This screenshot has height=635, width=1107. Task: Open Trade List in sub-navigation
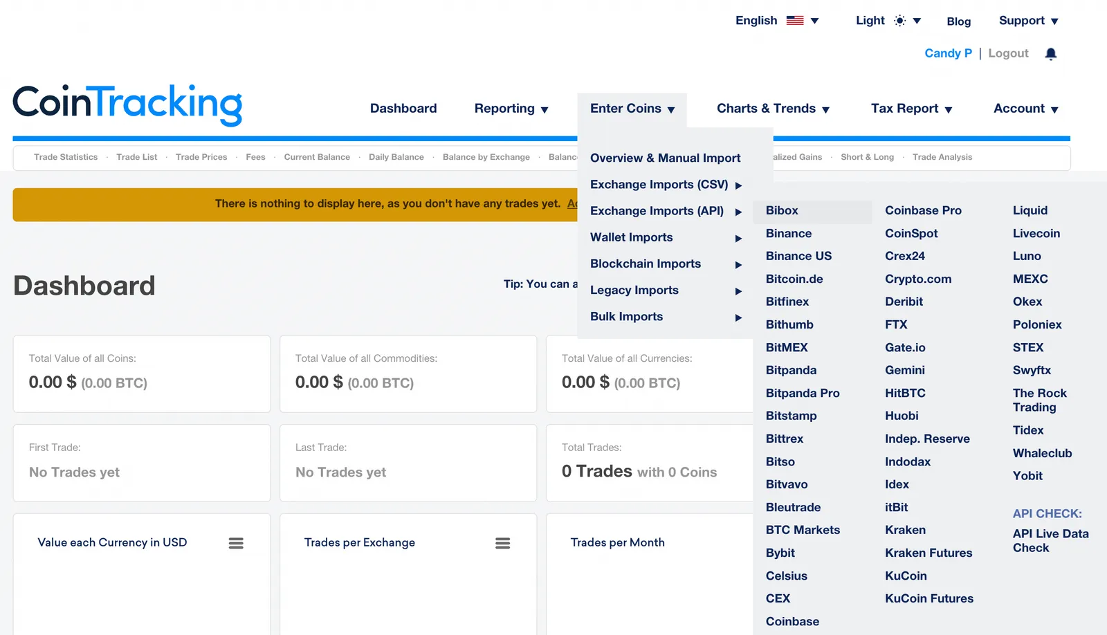[x=136, y=157]
